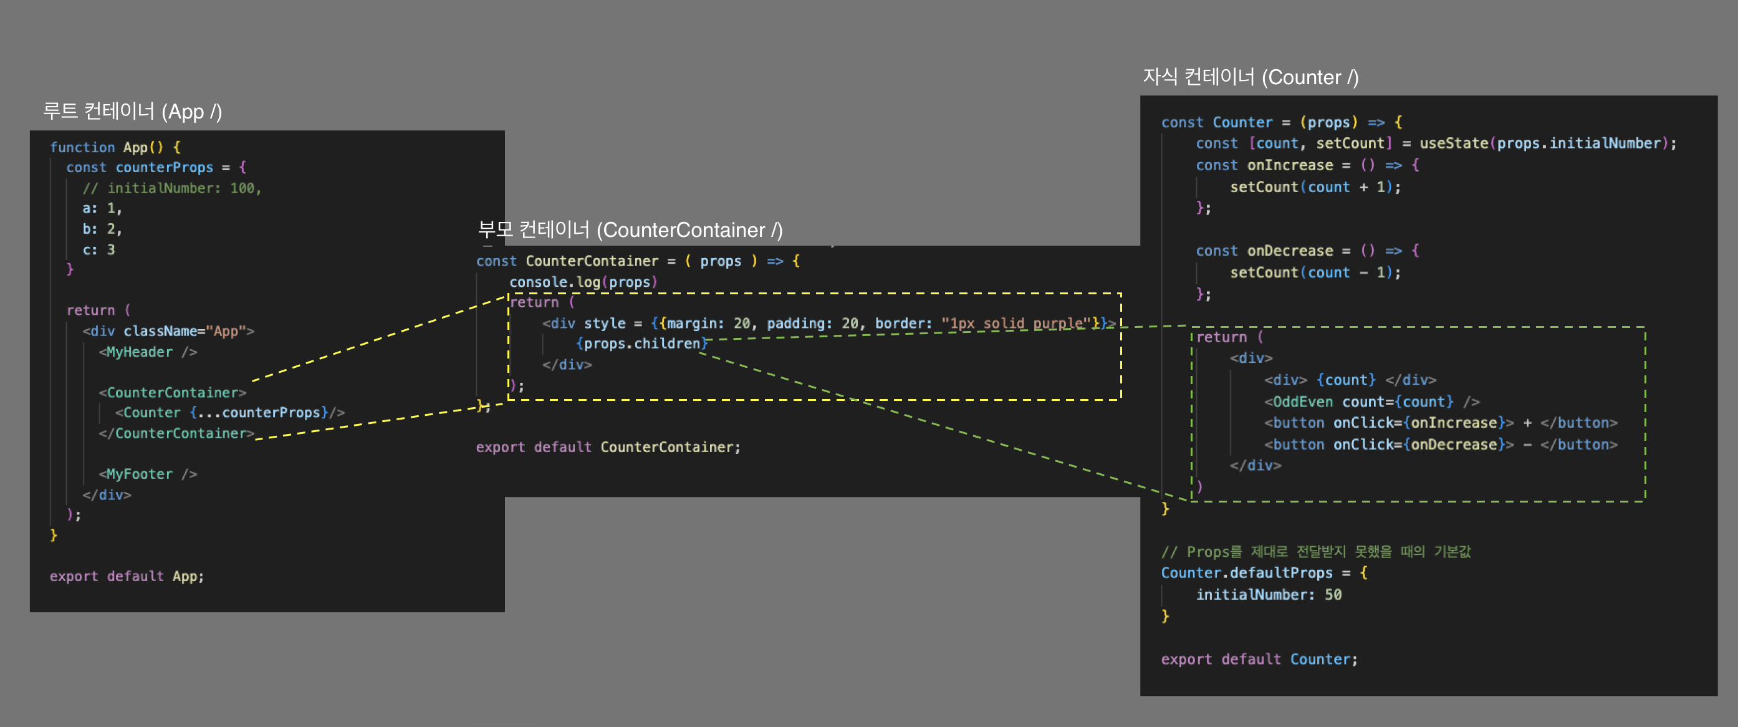Screen dimensions: 1738x727
Task: Click the MyFooter tag in App
Action: click(x=148, y=474)
